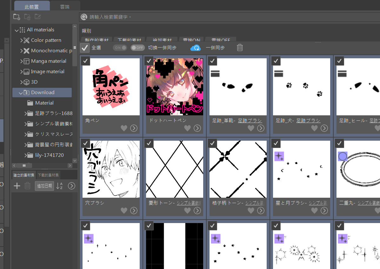Click the trash icon beside 一併同步
Viewport: 380px width, 269px height.
coord(240,48)
